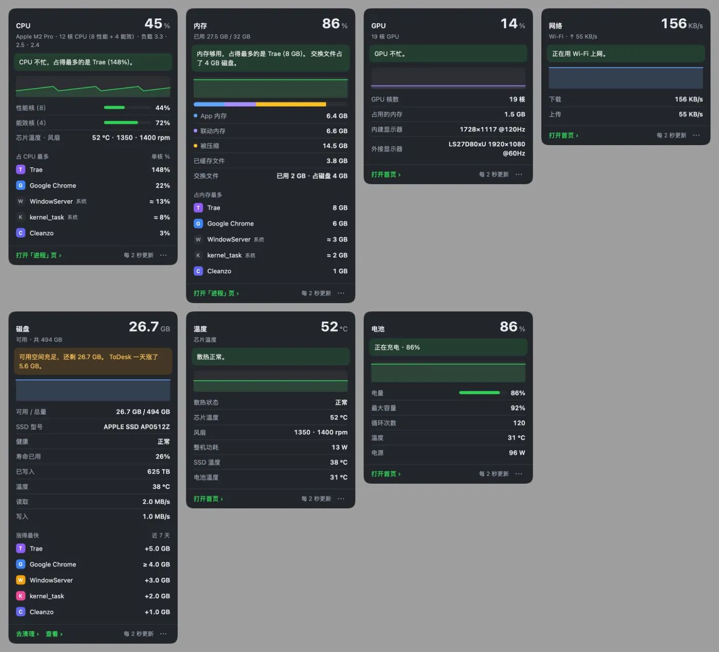Click the network traffic graph

[x=626, y=78]
